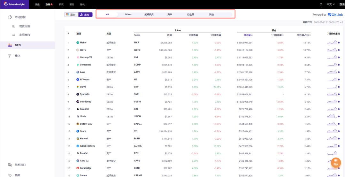
Task: Select the 衍生品 category tab
Action: click(190, 14)
